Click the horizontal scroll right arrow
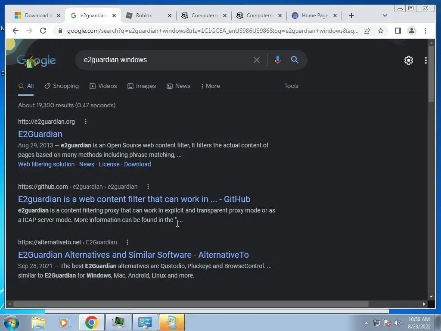This screenshot has width=441, height=331. [x=424, y=304]
